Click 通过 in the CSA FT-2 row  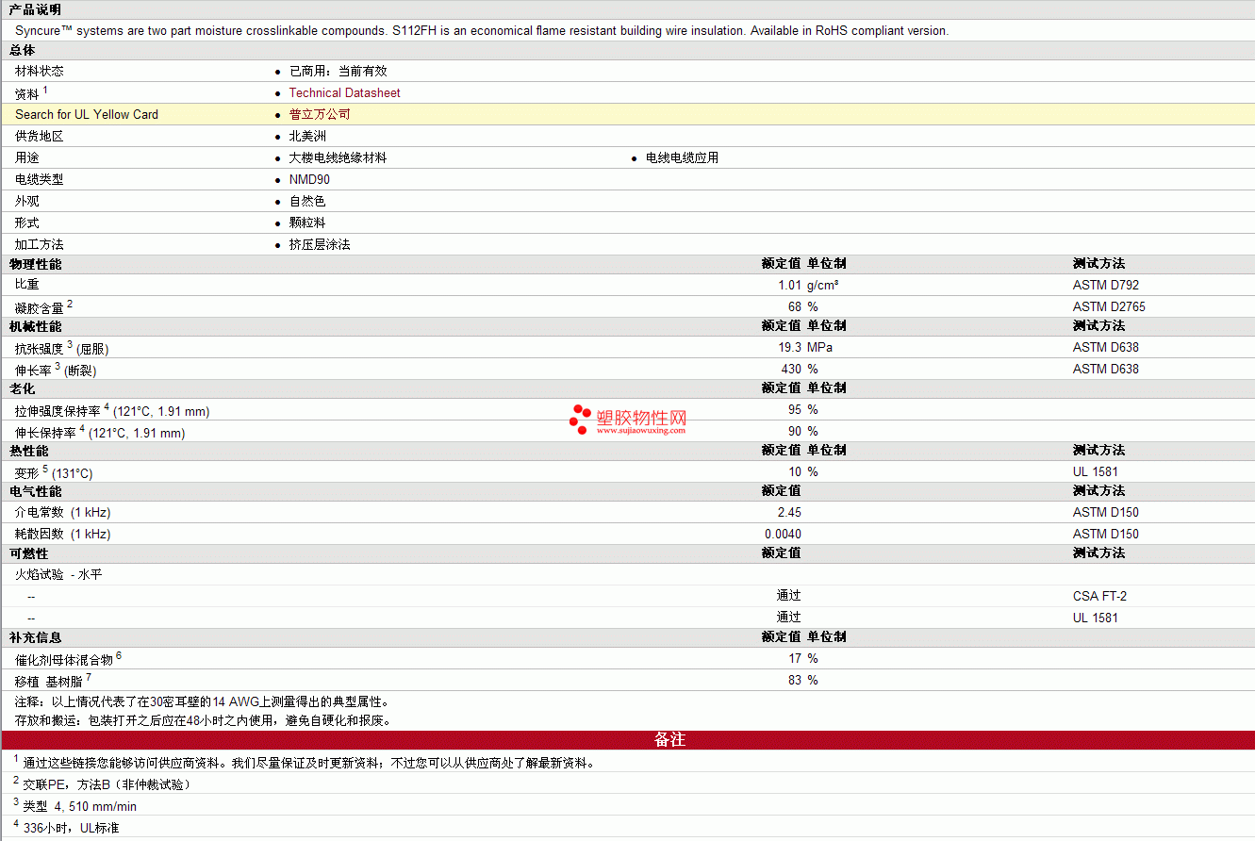789,596
